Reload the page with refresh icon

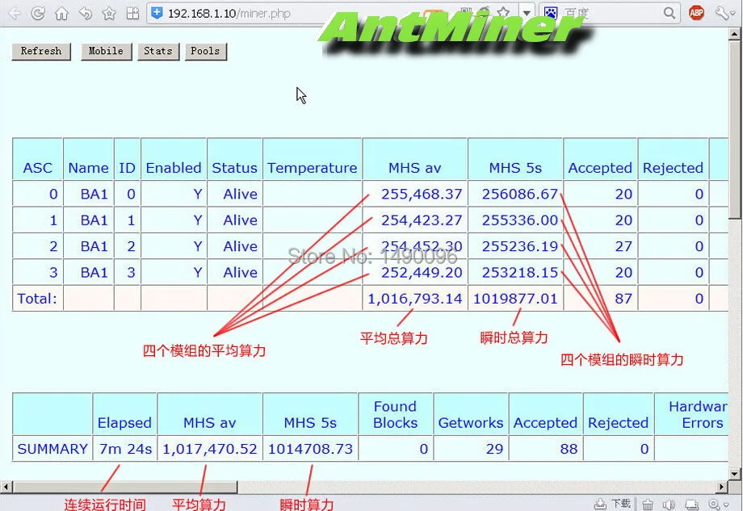38,13
